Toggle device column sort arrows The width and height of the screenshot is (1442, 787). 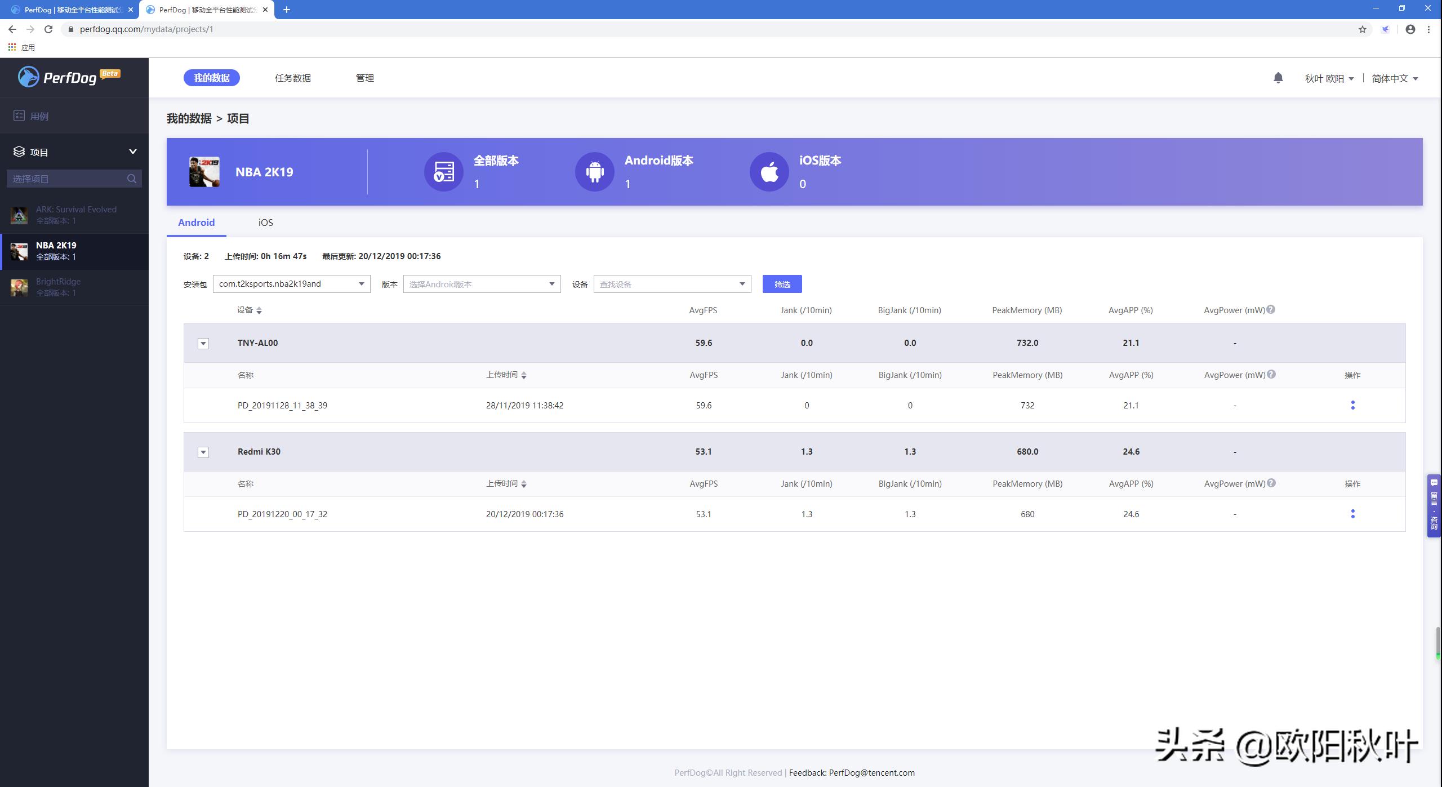(259, 310)
